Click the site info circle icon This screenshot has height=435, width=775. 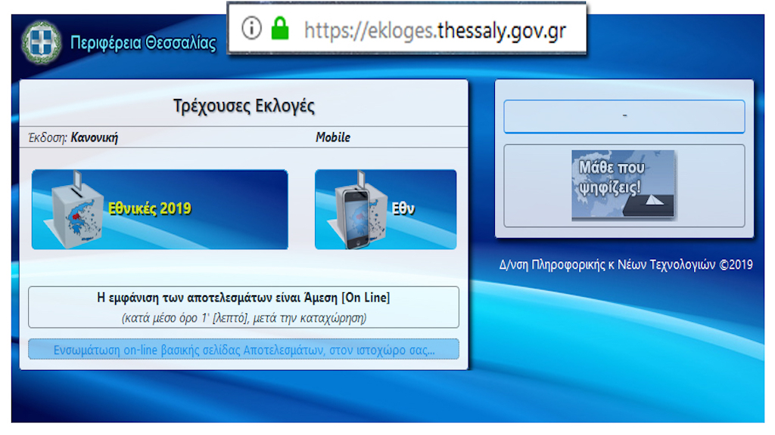point(251,28)
